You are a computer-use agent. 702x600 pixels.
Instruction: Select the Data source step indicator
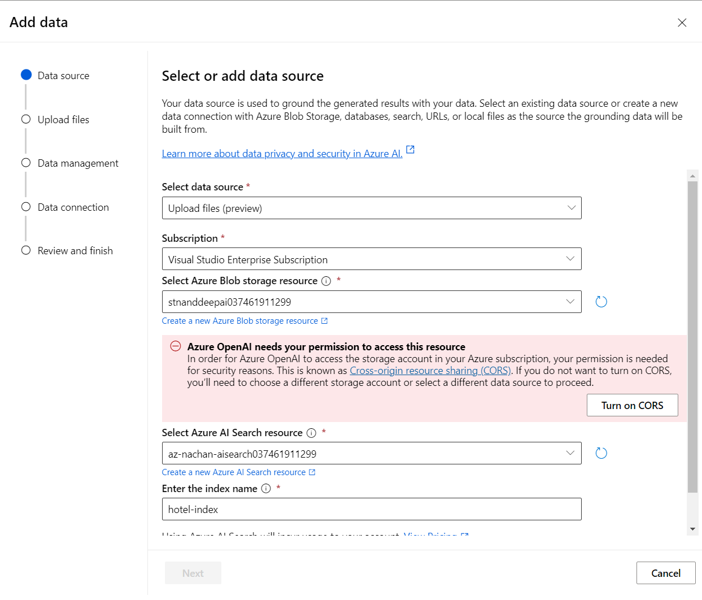26,75
